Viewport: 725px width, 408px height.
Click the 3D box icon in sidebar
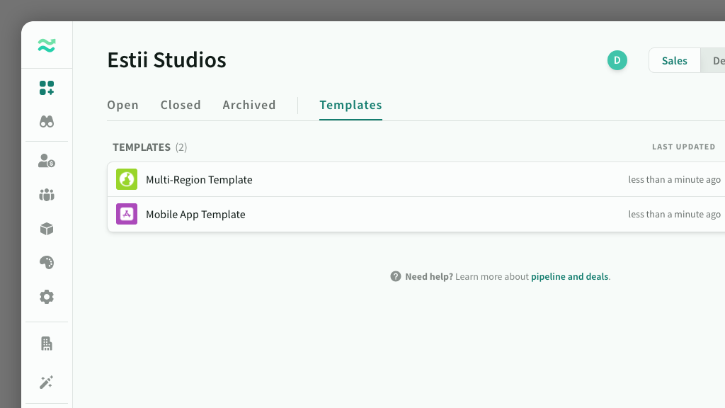pos(47,229)
